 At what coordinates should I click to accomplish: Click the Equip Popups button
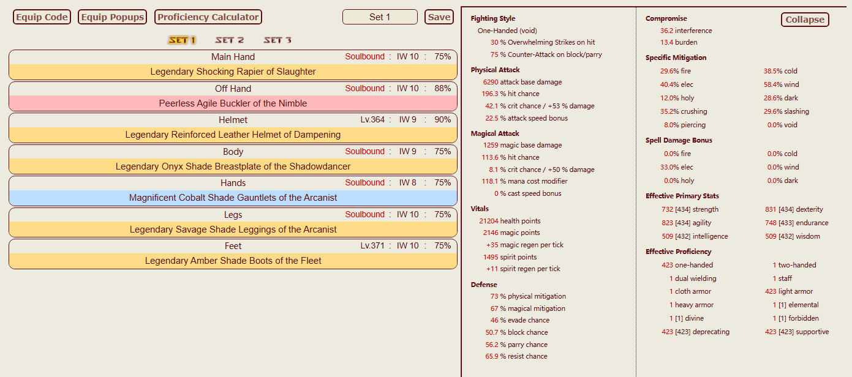pyautogui.click(x=113, y=17)
